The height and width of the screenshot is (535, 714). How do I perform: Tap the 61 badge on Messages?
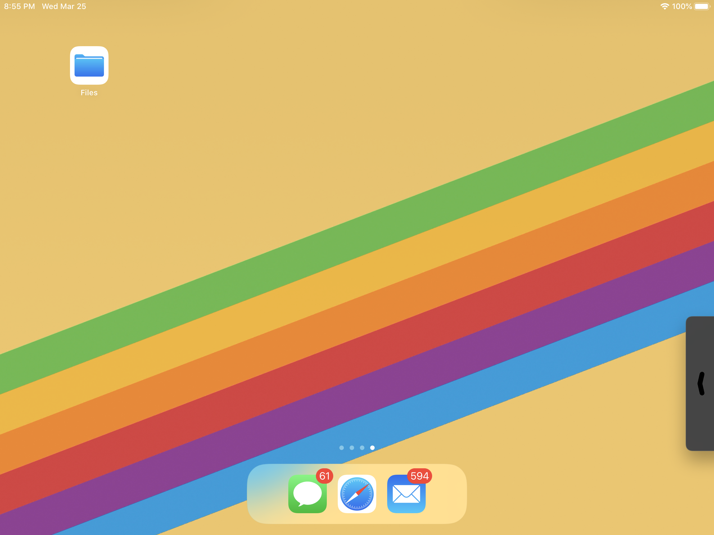click(324, 476)
